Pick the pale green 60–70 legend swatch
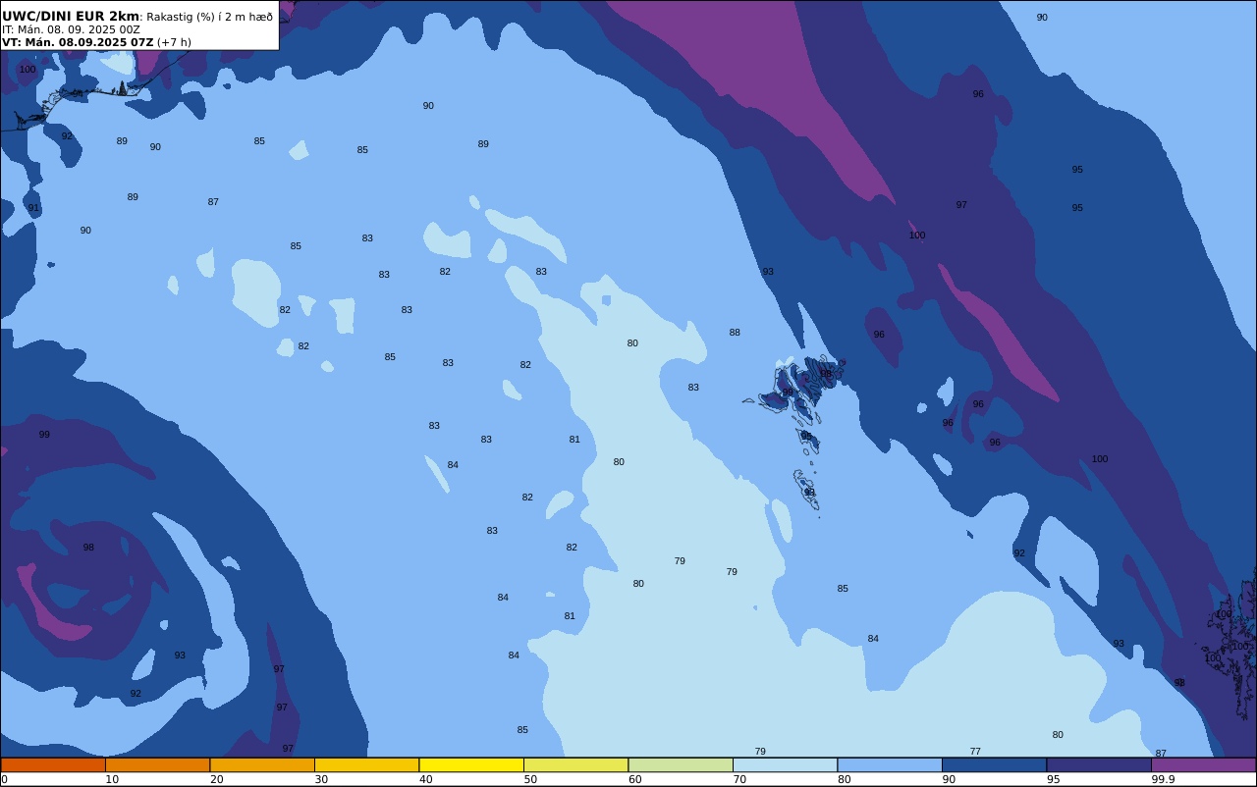 [x=681, y=764]
